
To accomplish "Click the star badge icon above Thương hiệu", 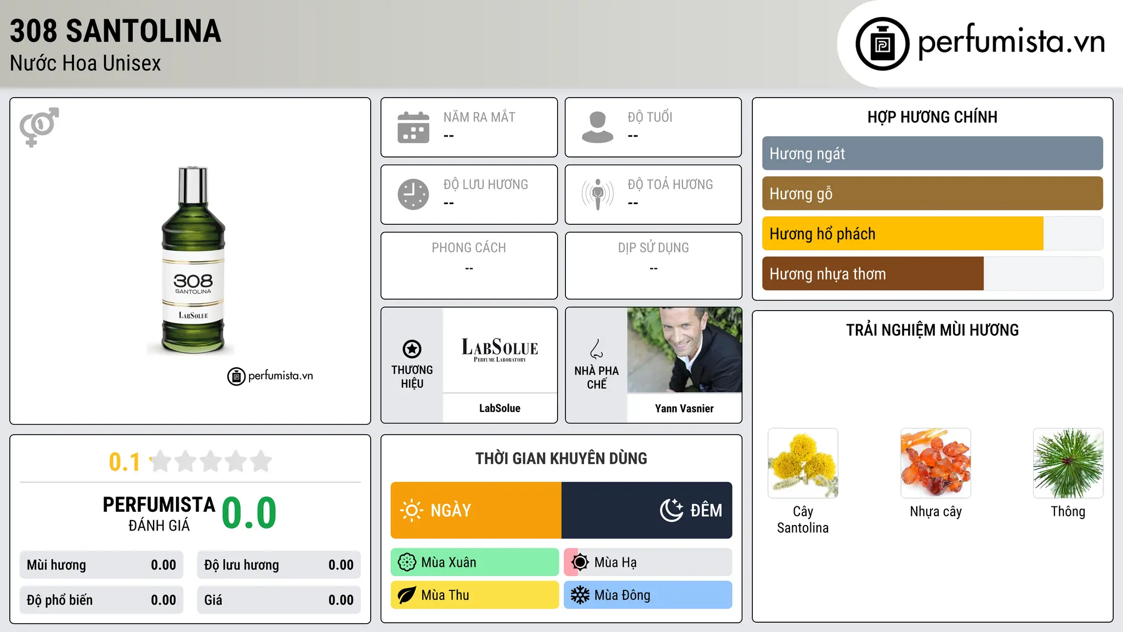I will point(412,349).
